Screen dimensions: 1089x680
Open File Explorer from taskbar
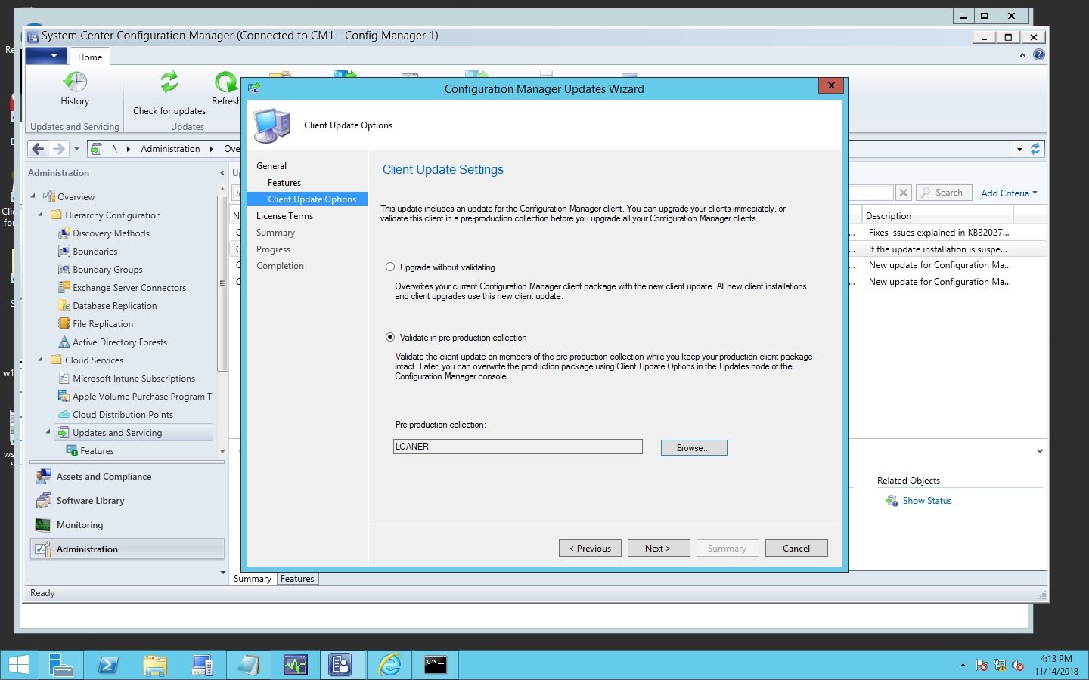coord(155,665)
